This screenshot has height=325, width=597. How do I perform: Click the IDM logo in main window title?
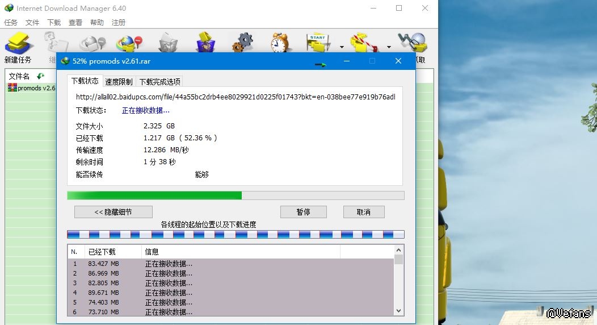[x=9, y=8]
